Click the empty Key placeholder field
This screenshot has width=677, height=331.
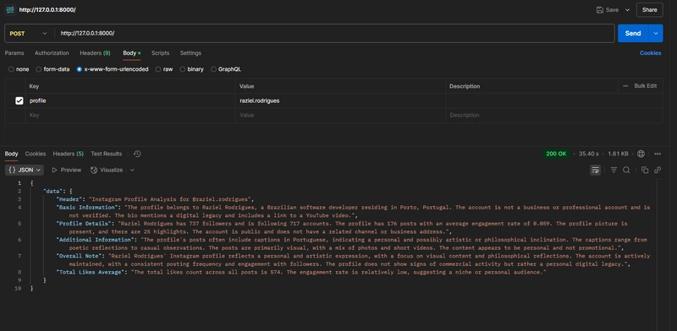coord(130,116)
